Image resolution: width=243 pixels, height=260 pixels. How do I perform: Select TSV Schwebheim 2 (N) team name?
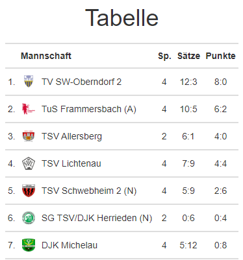pos(89,191)
